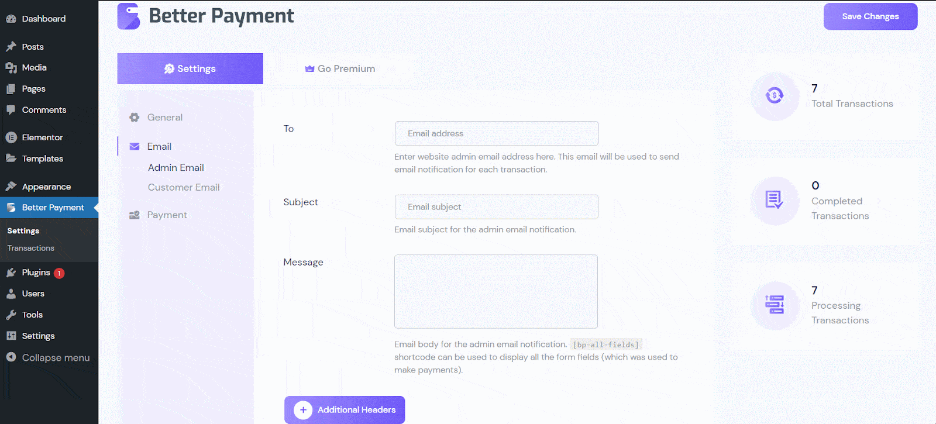Click the Processing Transactions icon

[x=775, y=305]
